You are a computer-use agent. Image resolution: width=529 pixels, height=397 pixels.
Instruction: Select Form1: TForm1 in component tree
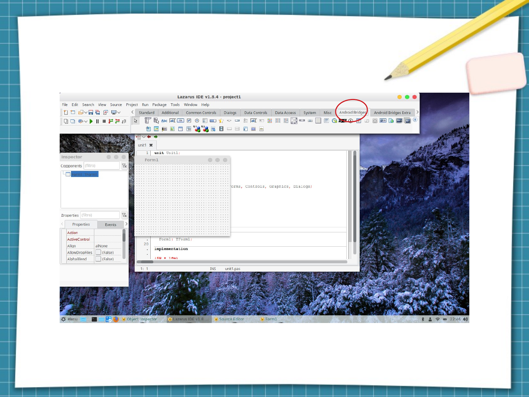point(84,174)
